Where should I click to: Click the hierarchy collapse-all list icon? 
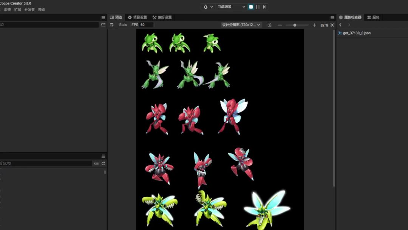(103, 25)
